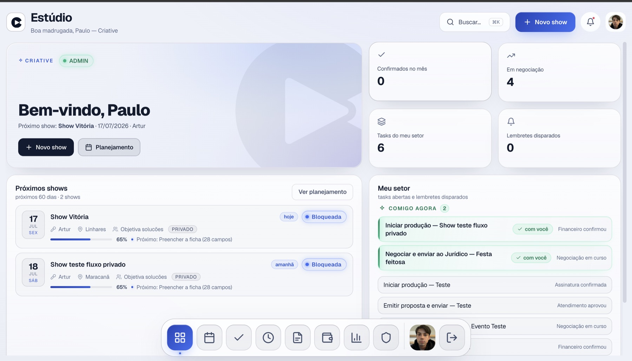Click the 18 JUL SÁB date tile
This screenshot has width=632, height=361.
click(33, 272)
